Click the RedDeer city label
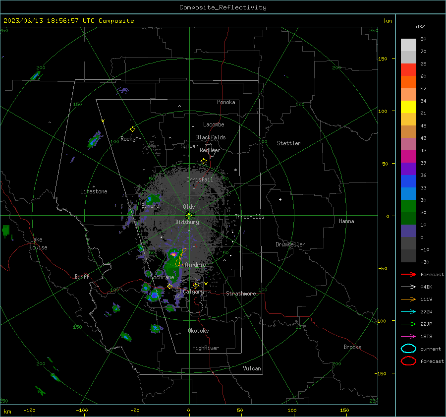This screenshot has height=417, width=446. tap(210, 150)
